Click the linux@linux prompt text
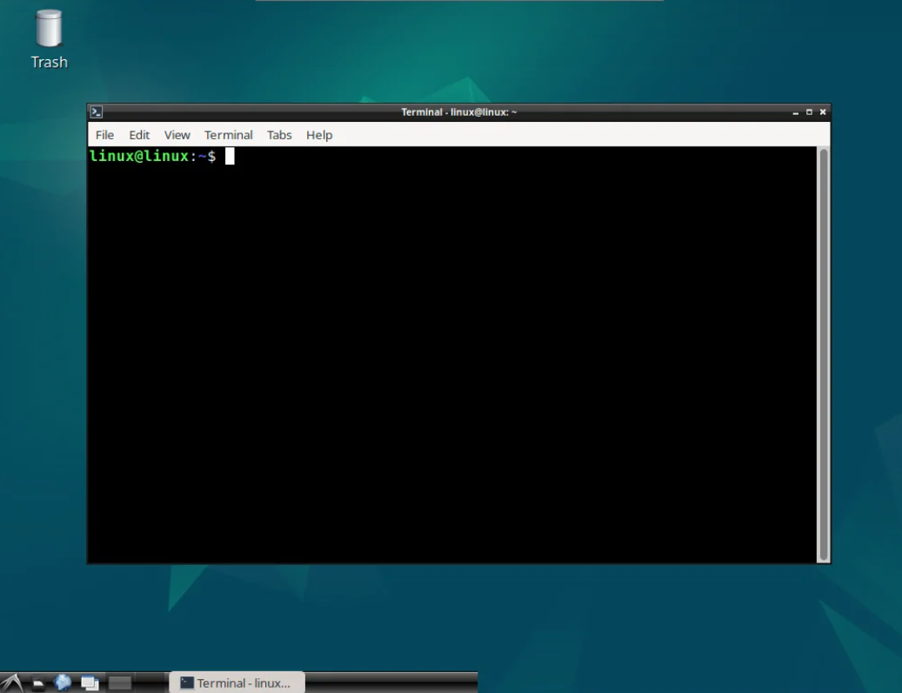The image size is (902, 693). click(139, 156)
